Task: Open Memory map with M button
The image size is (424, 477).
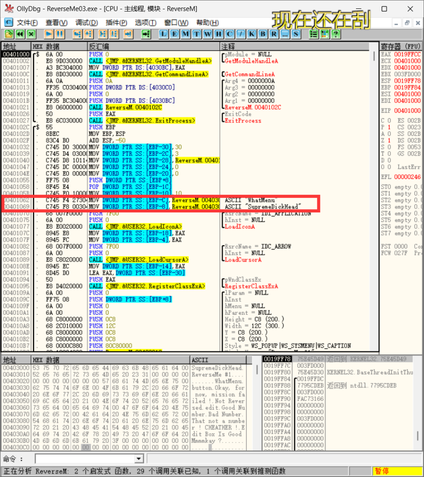Action: [x=185, y=34]
